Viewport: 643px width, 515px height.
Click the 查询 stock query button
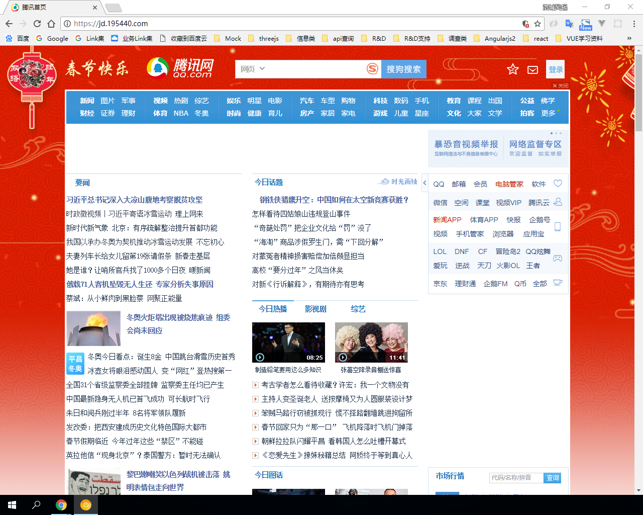point(553,478)
